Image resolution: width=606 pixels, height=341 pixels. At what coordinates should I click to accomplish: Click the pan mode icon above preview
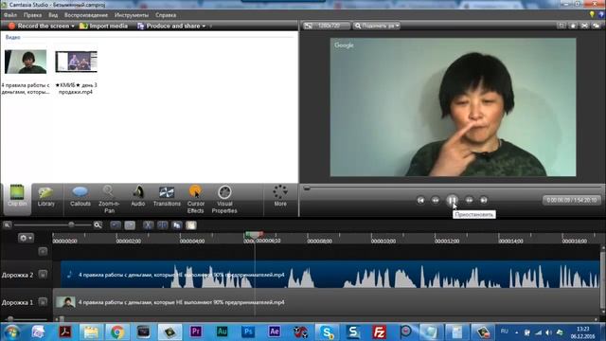point(573,26)
